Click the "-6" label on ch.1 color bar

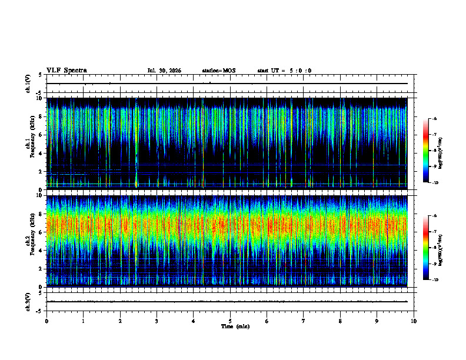click(434, 118)
